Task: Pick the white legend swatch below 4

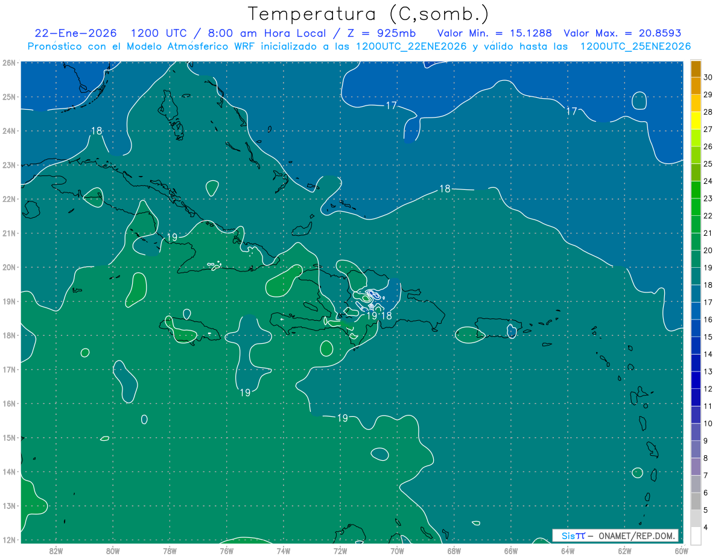Action: pyautogui.click(x=696, y=535)
